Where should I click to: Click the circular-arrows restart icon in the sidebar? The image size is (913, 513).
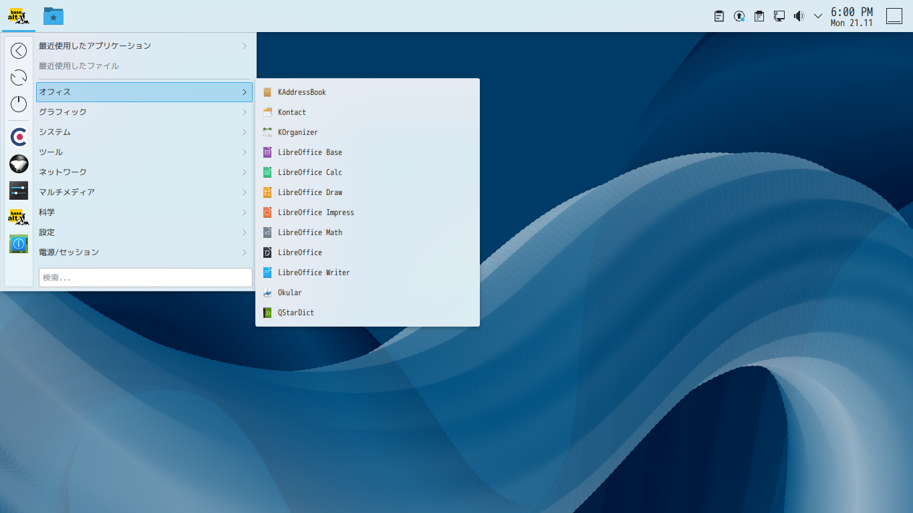(19, 77)
